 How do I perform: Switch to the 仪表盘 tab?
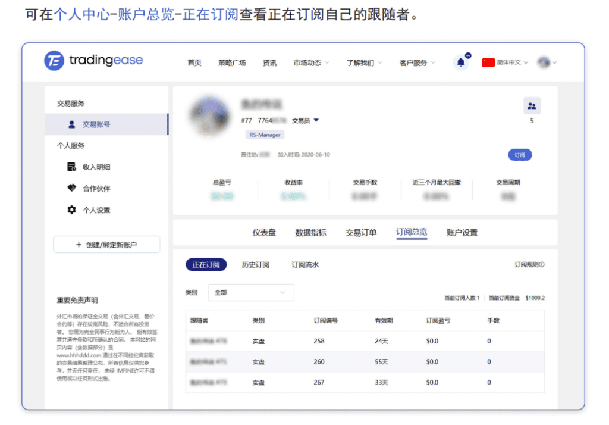[x=264, y=233]
